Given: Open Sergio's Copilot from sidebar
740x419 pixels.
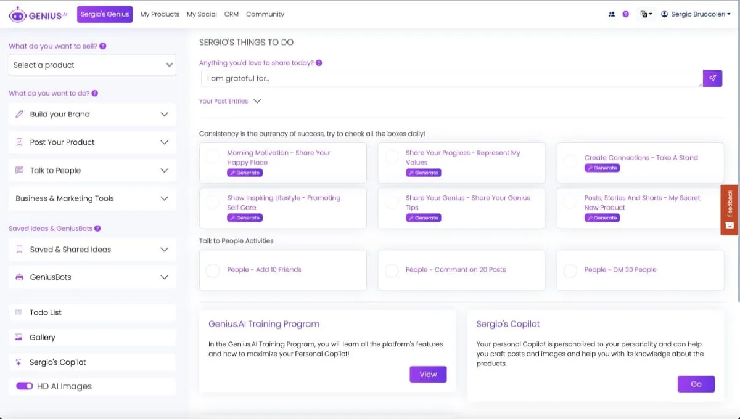Looking at the screenshot, I should click(x=92, y=362).
